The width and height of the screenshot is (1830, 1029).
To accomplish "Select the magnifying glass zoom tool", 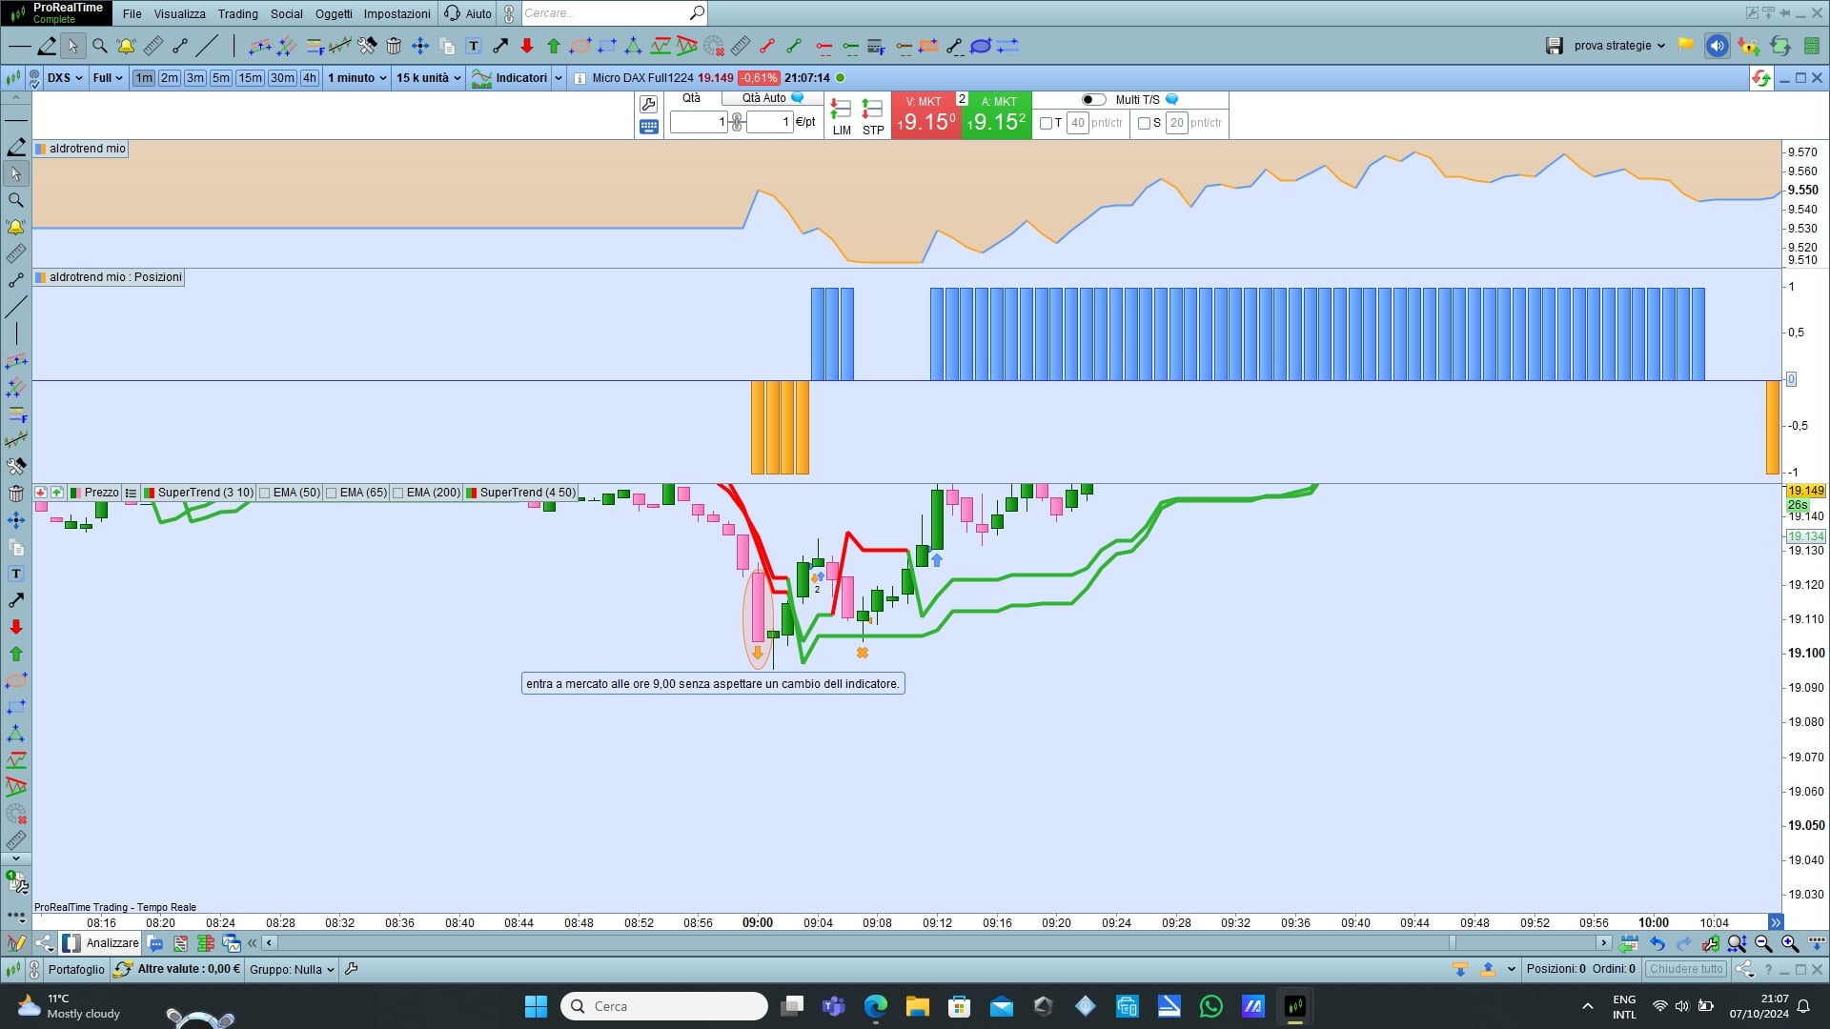I will (99, 46).
